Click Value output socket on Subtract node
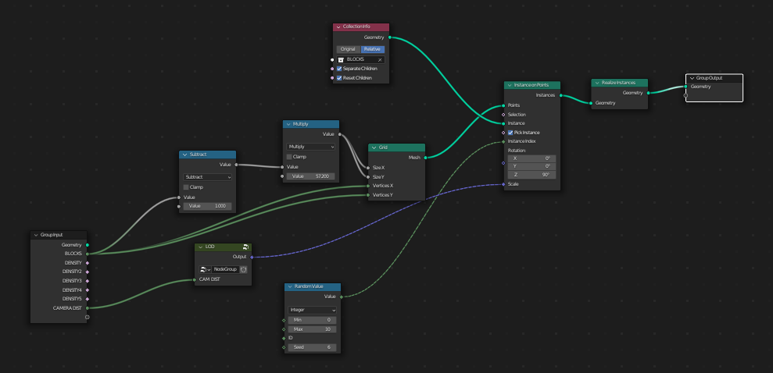Screen dimensions: 773x373 236,165
